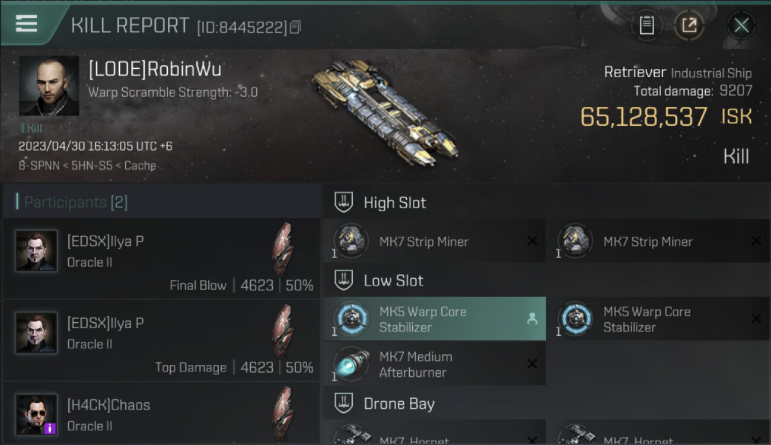Expand the Drone Bay section header
Screen dimensions: 771x445
point(546,404)
